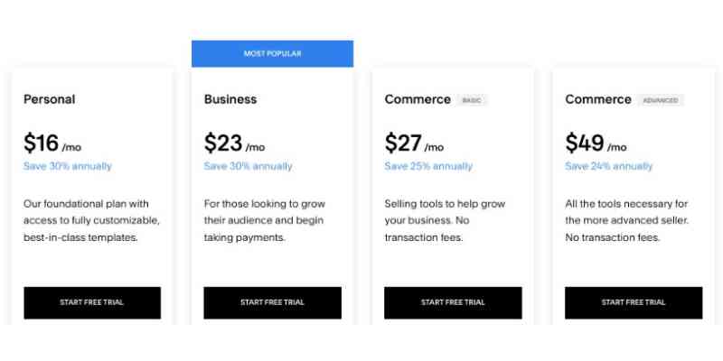The width and height of the screenshot is (723, 361).
Task: Click the Personal plan title
Action: (x=50, y=99)
